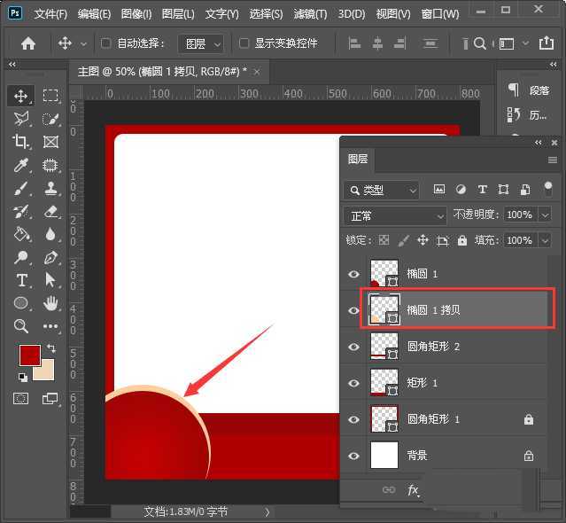Select the Move tool
Image resolution: width=566 pixels, height=523 pixels.
tap(21, 96)
